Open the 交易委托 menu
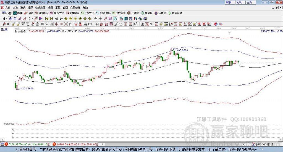 [x=75, y=7]
